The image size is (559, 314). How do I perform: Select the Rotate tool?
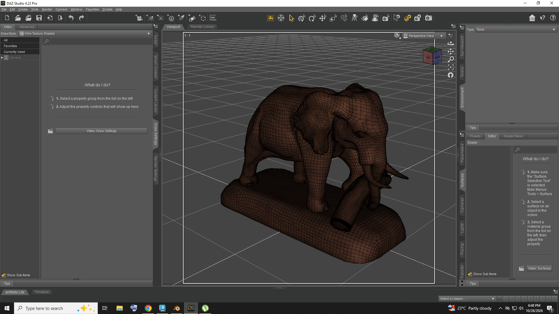click(312, 18)
